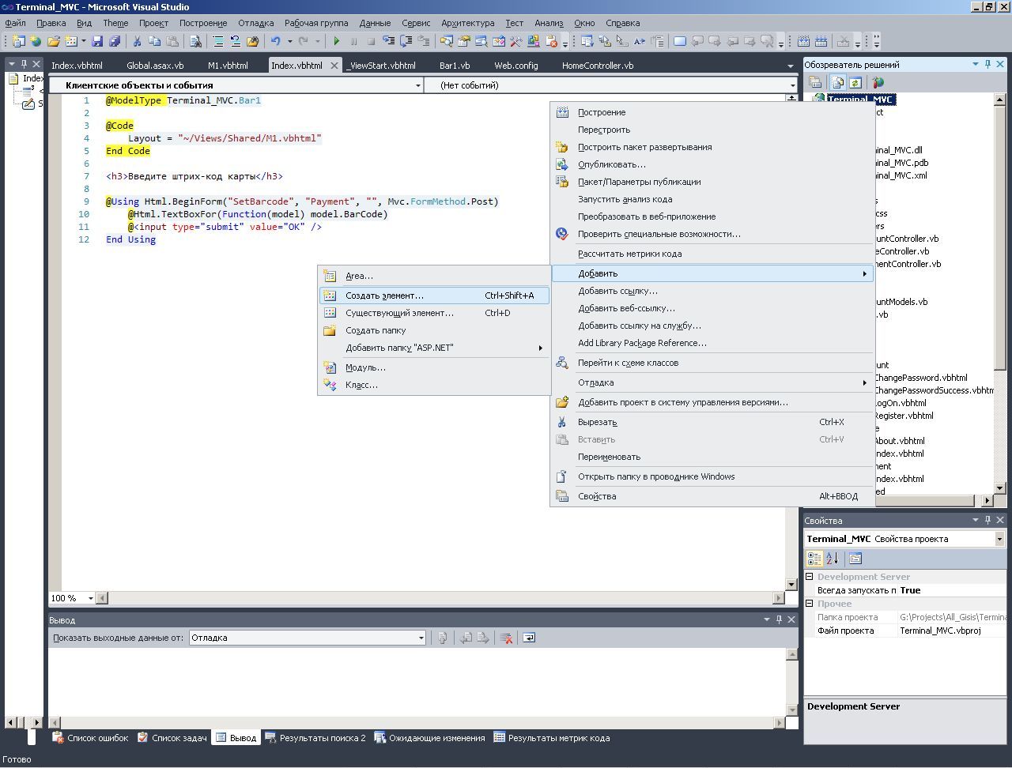This screenshot has height=768, width=1012.
Task: Choose Переименовать from context menu
Action: pyautogui.click(x=609, y=457)
